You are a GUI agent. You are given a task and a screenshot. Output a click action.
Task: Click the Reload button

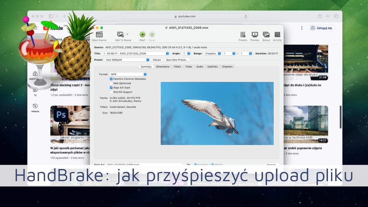(157, 60)
